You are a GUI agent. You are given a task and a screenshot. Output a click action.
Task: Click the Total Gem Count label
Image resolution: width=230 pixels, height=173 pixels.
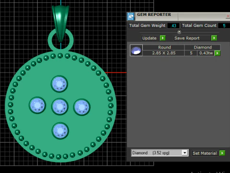199,25
